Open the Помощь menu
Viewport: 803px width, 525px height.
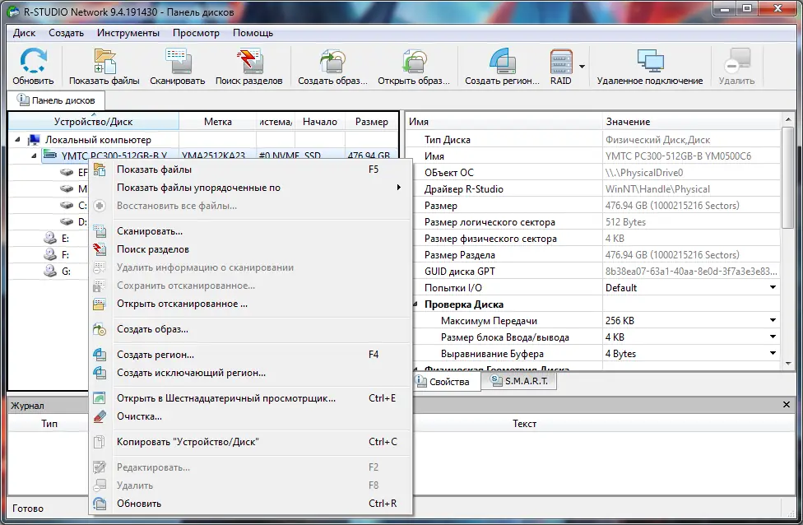click(253, 33)
